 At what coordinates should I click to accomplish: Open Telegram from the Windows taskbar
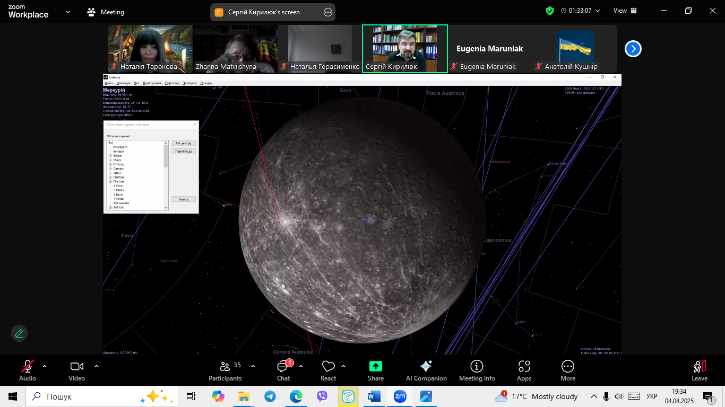tap(270, 396)
